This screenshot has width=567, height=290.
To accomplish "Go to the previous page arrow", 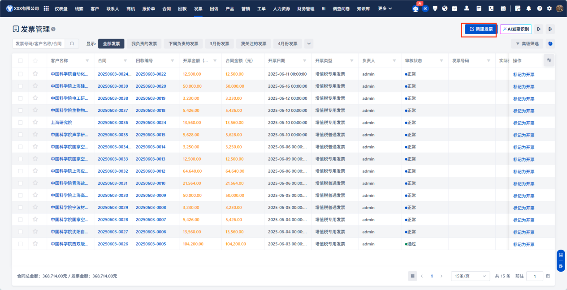I will click(422, 276).
